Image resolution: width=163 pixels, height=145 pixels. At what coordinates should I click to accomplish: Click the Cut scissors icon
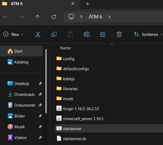(38, 34)
